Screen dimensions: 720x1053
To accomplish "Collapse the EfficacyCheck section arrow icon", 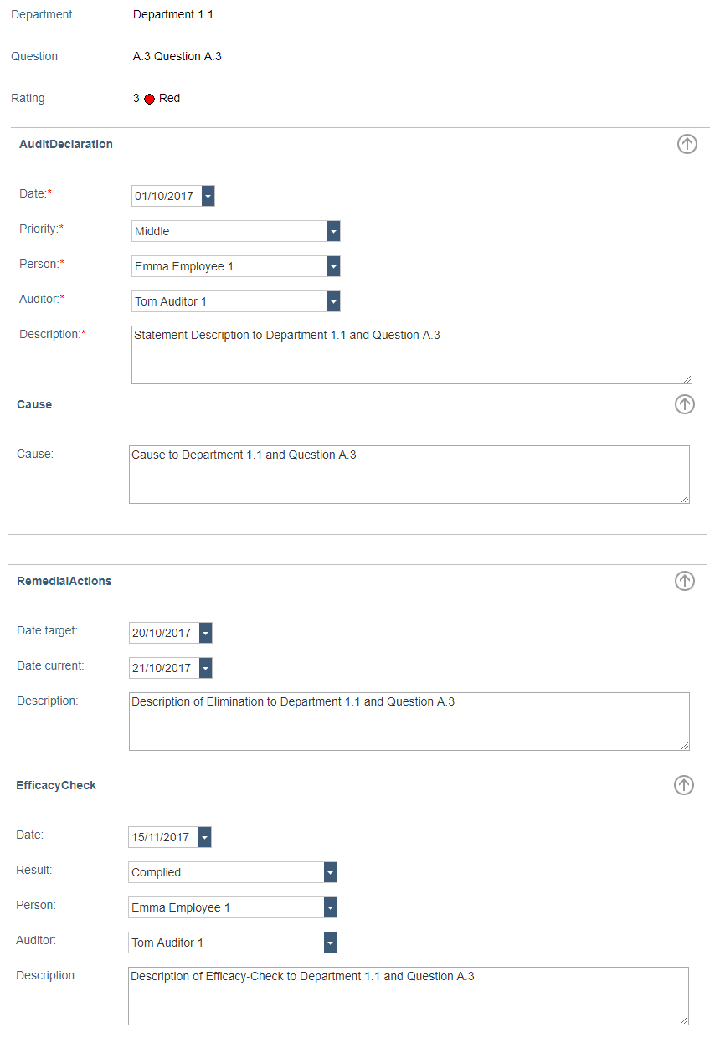I will [x=684, y=785].
